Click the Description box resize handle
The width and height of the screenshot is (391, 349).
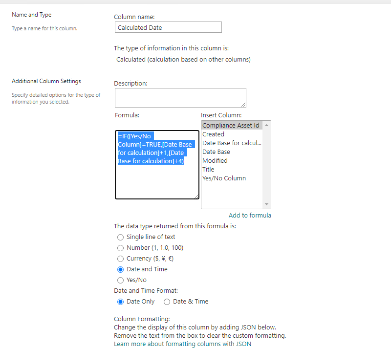(243, 105)
